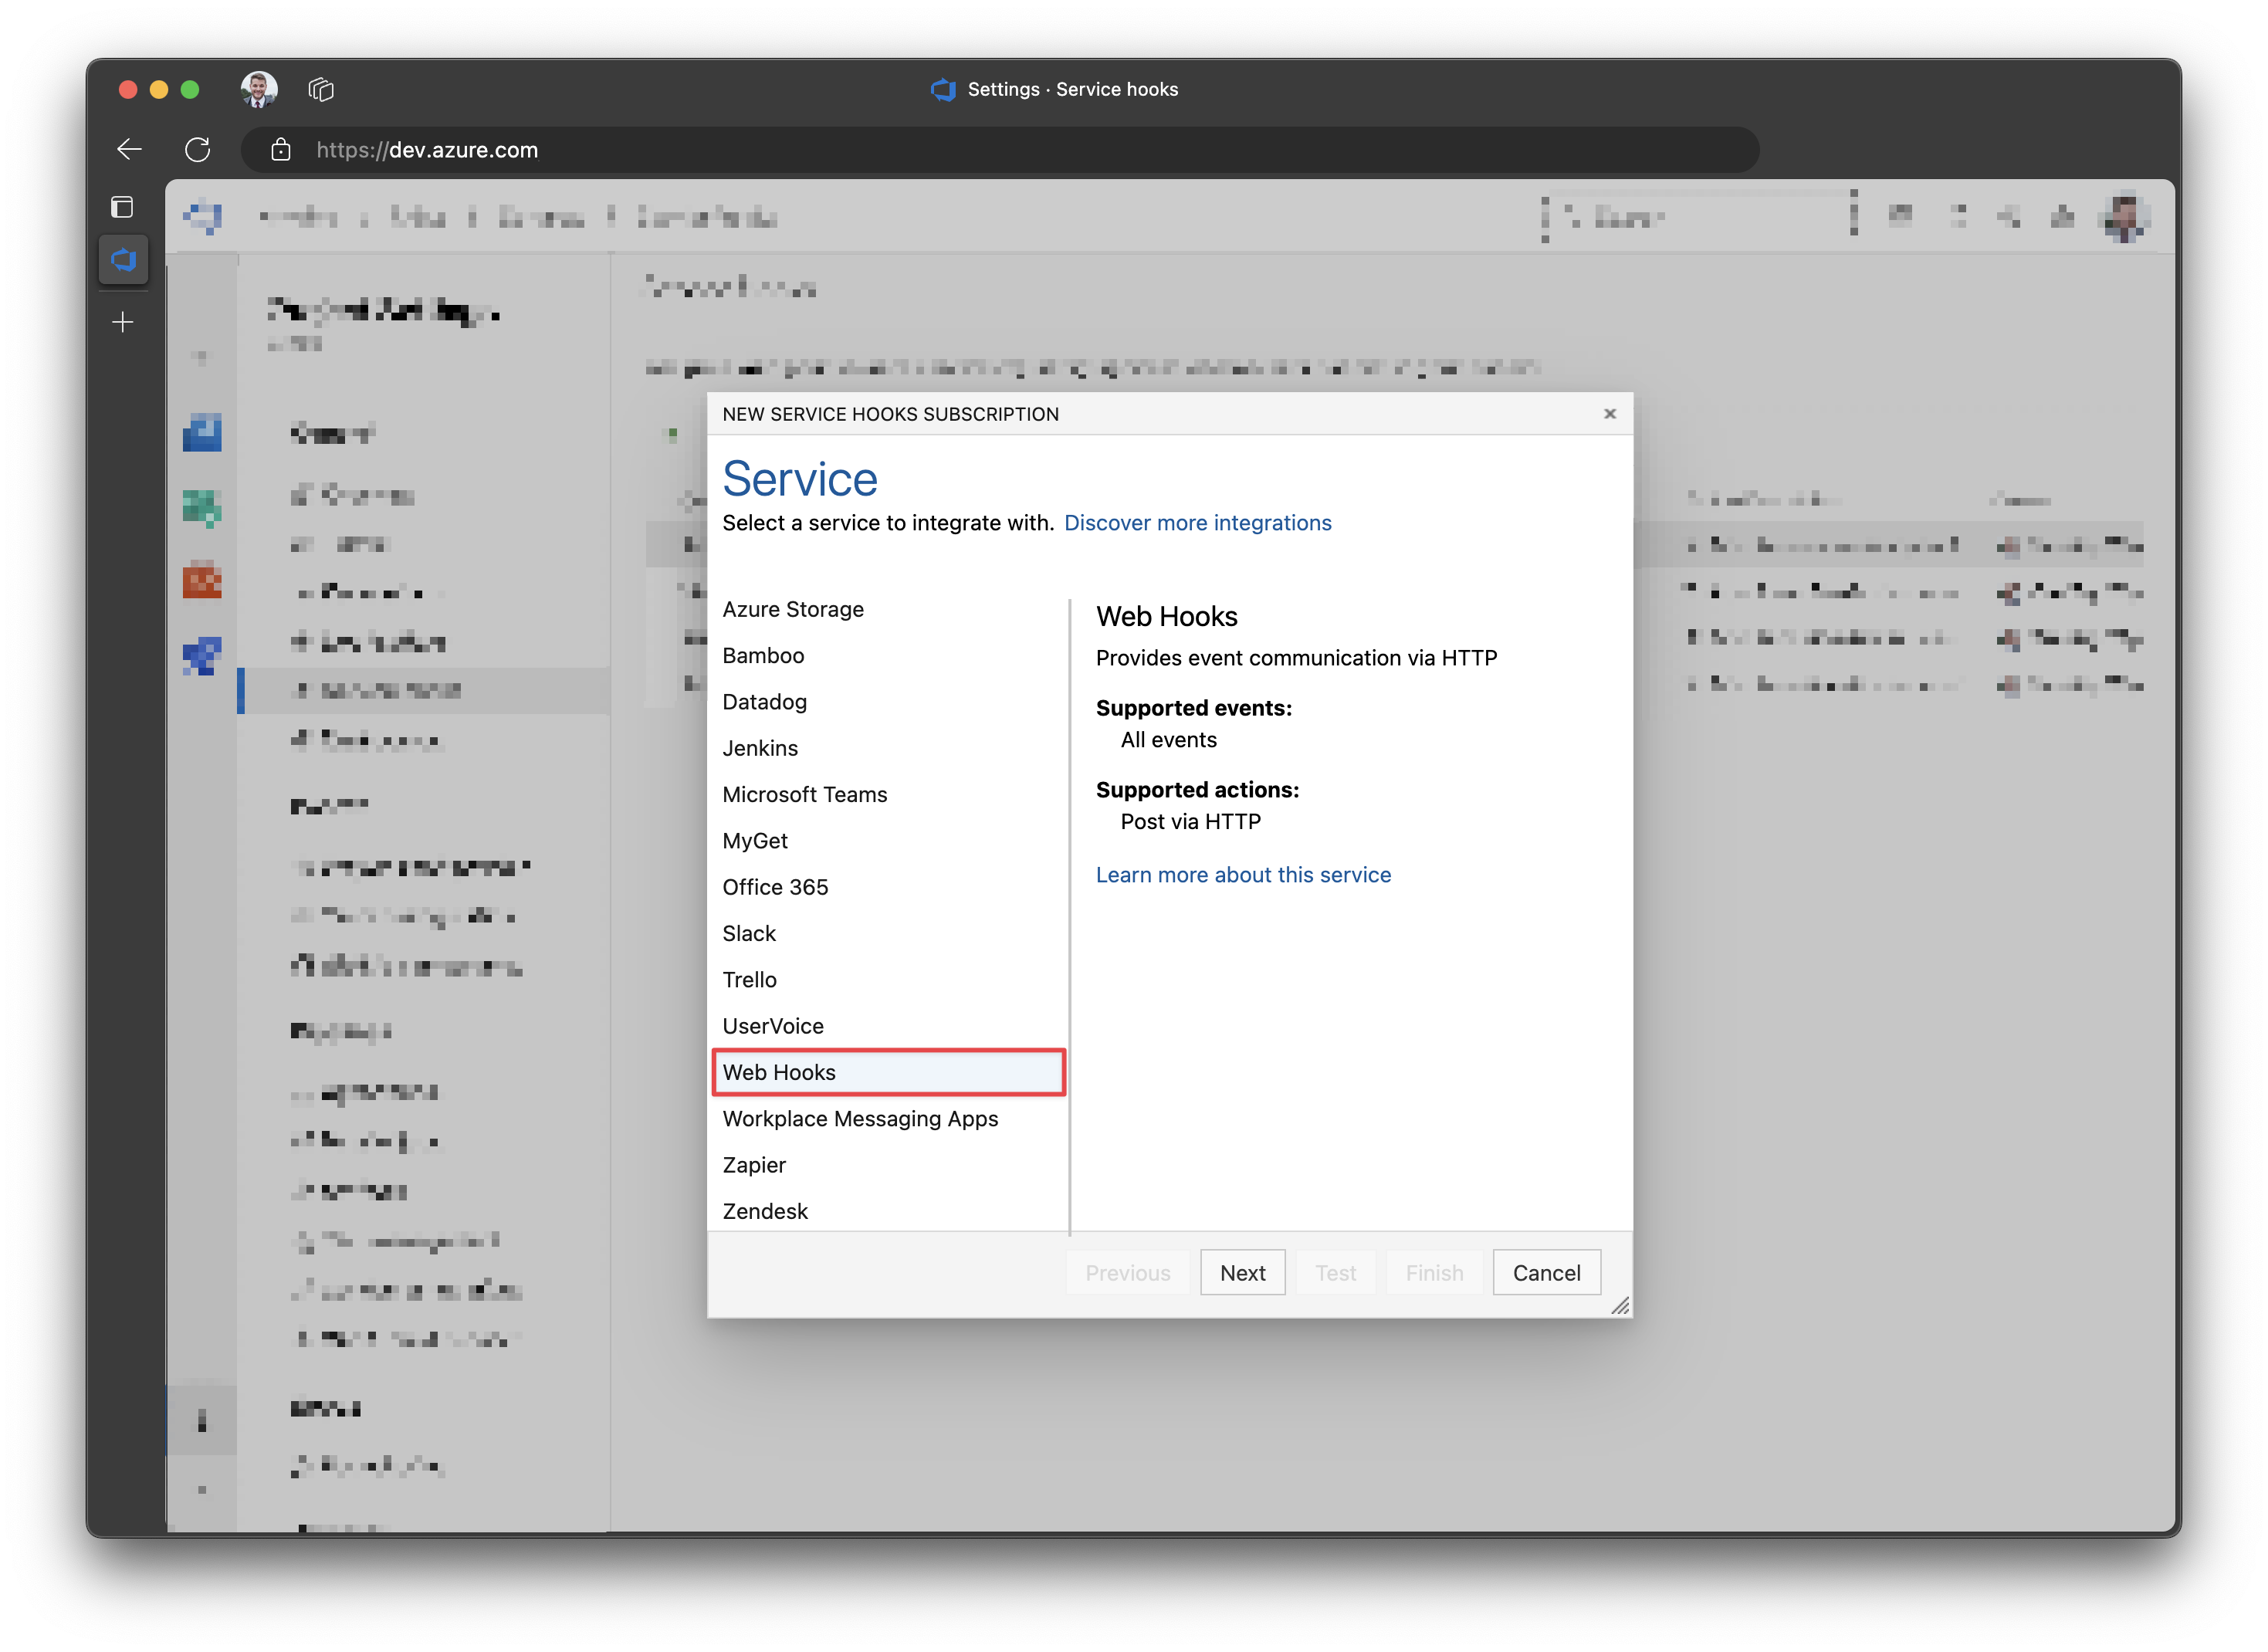Click the address bar lock icon
Viewport: 2268px width, 1652px height.
[x=281, y=150]
